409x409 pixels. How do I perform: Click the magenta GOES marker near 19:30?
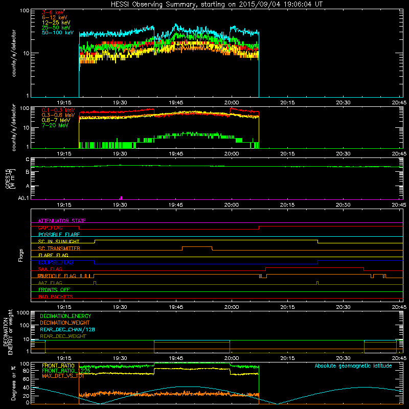click(x=122, y=198)
